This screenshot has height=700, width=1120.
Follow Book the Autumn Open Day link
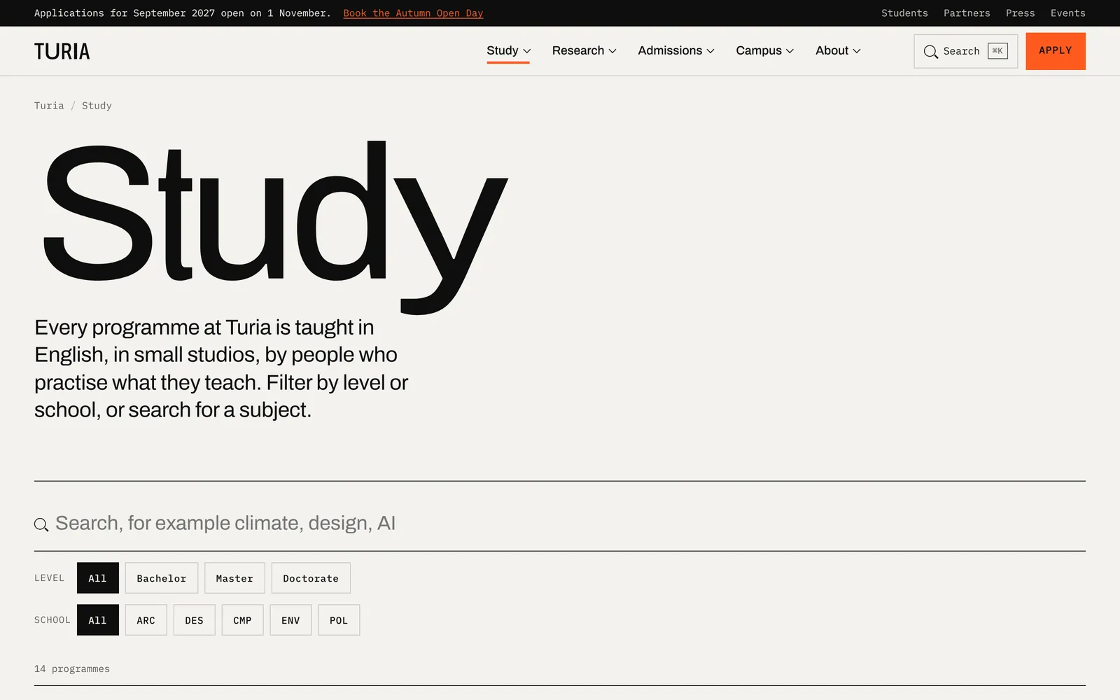pos(413,13)
